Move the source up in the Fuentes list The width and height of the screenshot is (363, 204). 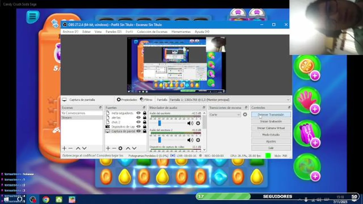(128, 148)
